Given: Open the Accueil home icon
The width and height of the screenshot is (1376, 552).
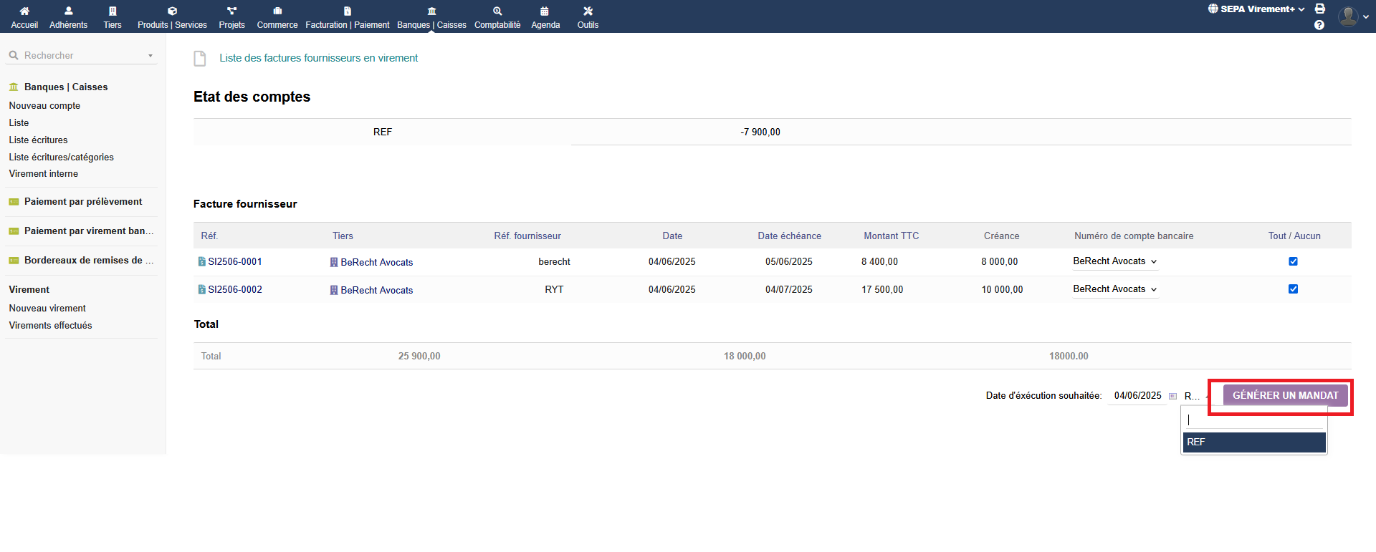Looking at the screenshot, I should (24, 11).
